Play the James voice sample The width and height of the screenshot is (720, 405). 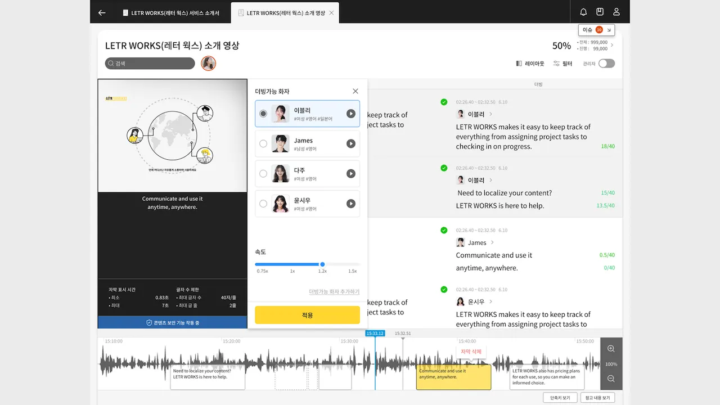351,143
